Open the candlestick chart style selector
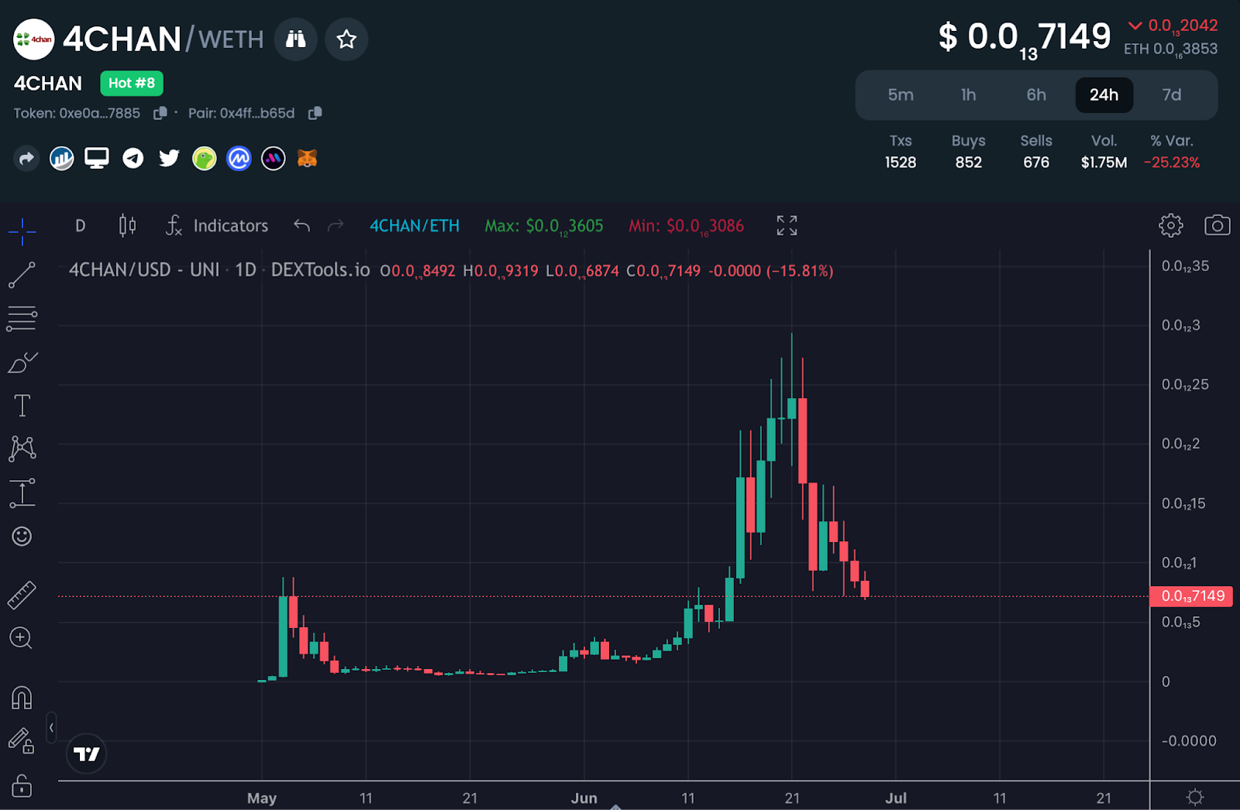 click(x=128, y=226)
